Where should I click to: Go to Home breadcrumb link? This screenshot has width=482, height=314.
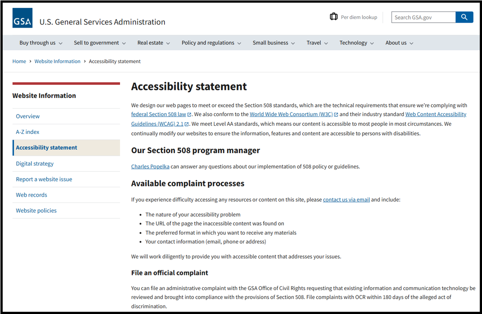(19, 61)
